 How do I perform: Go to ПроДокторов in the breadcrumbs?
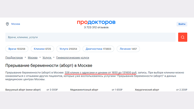tap(14, 58)
